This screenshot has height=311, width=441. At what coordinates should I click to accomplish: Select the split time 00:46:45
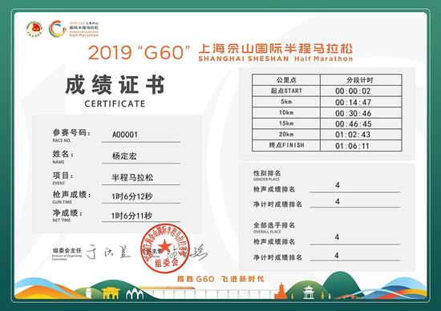[354, 124]
